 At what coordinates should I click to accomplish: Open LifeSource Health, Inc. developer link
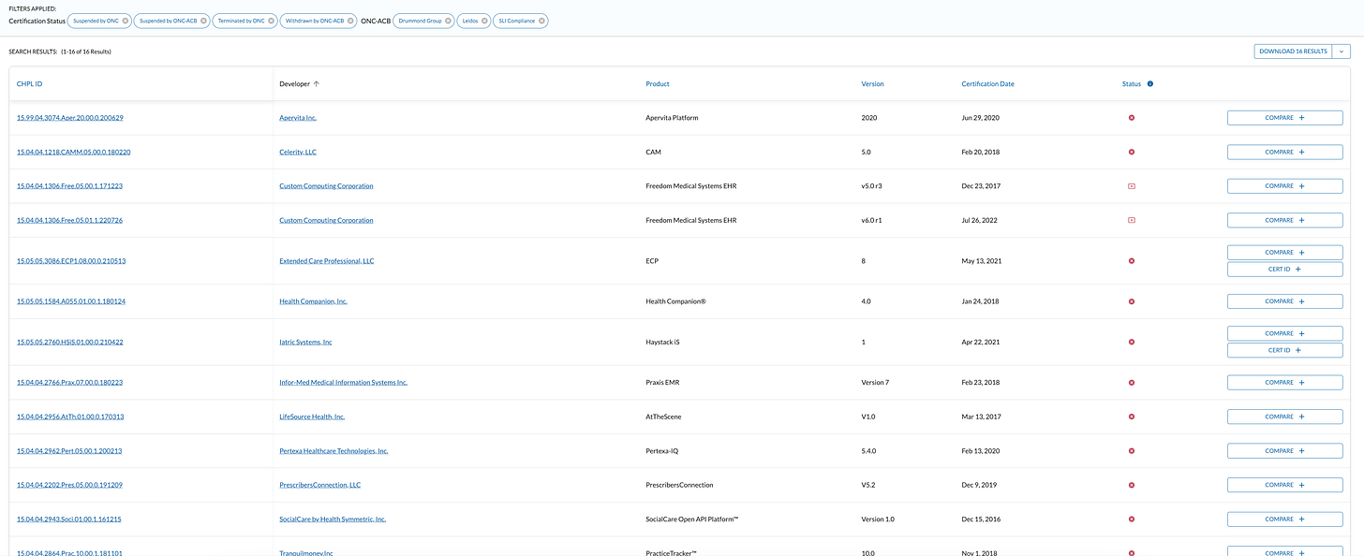coord(312,417)
